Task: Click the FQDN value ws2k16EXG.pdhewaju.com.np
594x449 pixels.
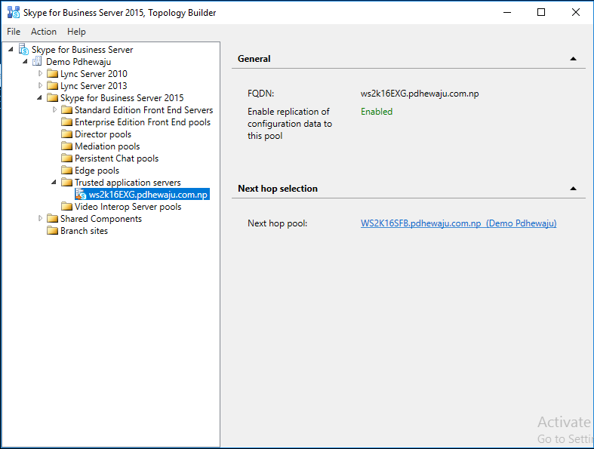Action: tap(420, 94)
